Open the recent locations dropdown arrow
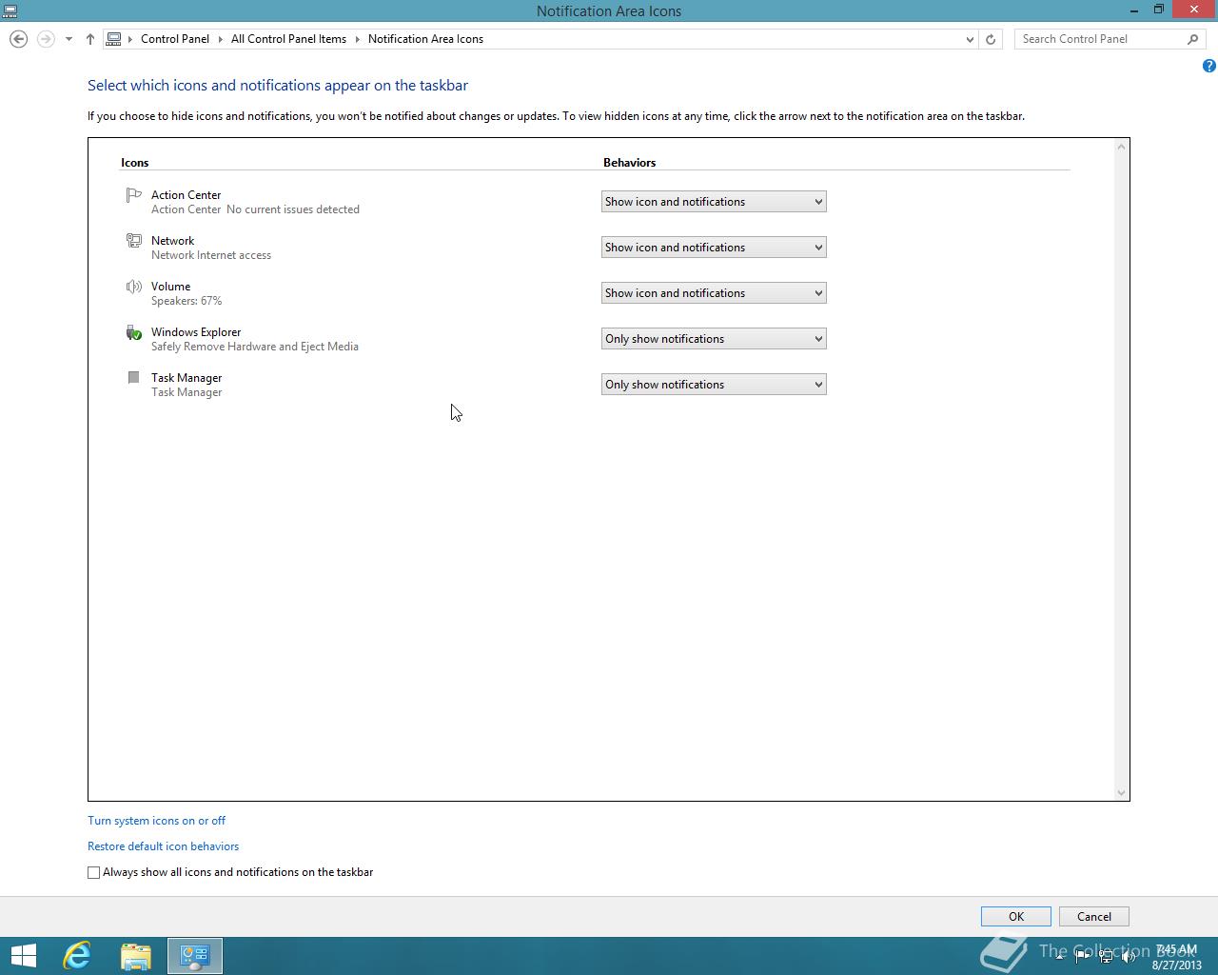 coord(69,39)
